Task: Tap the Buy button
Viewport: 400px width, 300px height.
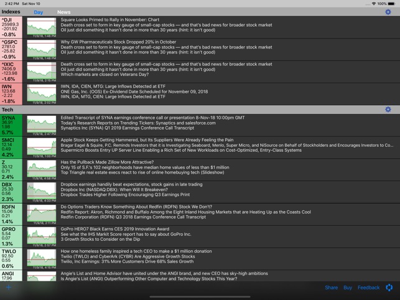Action: pos(348,288)
